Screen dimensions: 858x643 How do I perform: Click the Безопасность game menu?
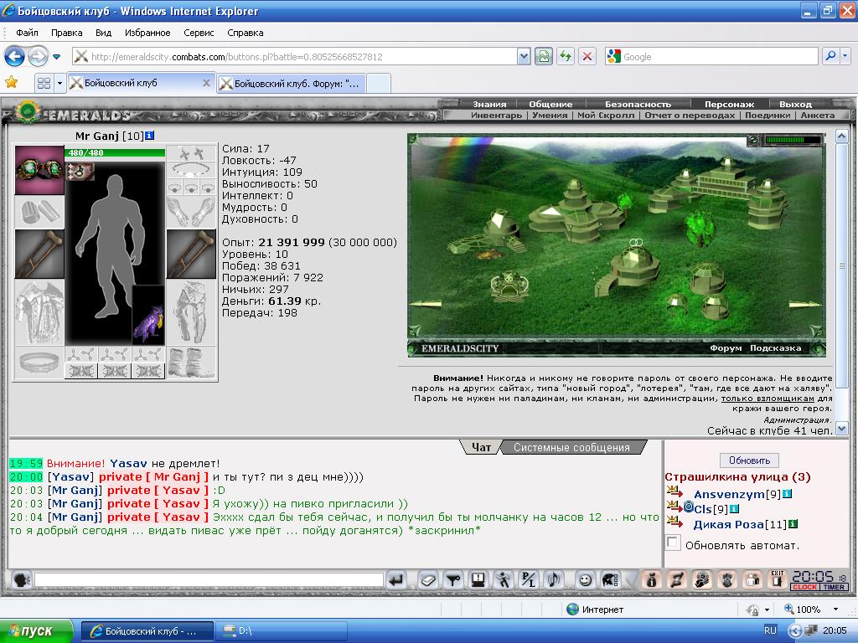point(638,104)
